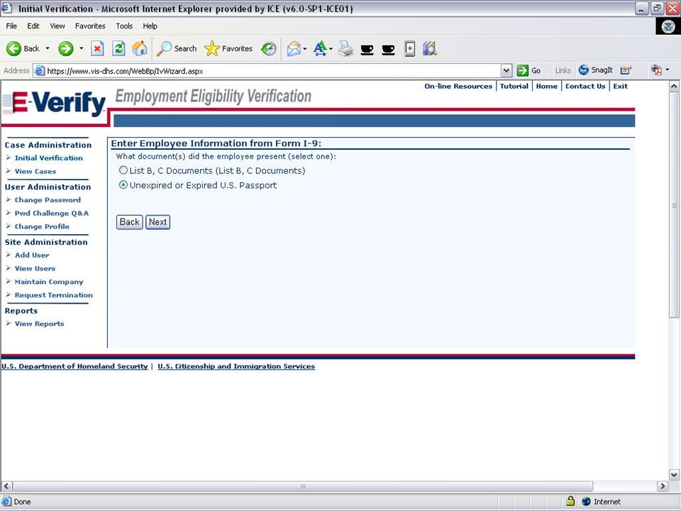The image size is (681, 511).
Task: Open the View Reports sidebar link
Action: tap(39, 324)
